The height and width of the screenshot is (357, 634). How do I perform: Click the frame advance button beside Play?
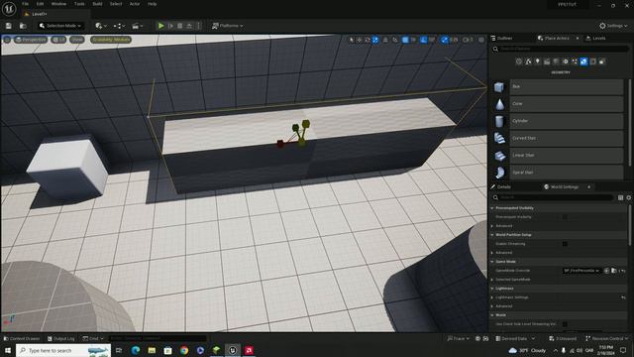tap(170, 26)
